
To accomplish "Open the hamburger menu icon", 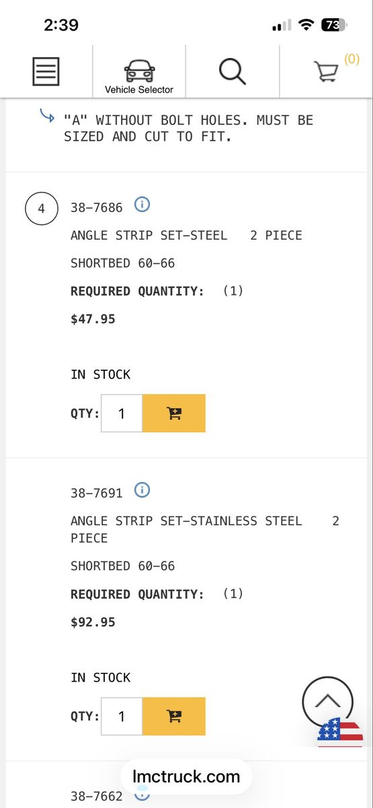I will 46,71.
